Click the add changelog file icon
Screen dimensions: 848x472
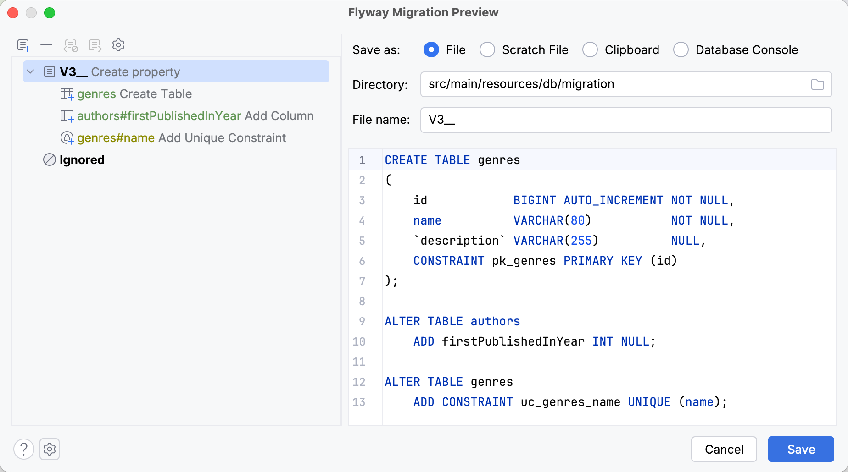pos(23,45)
